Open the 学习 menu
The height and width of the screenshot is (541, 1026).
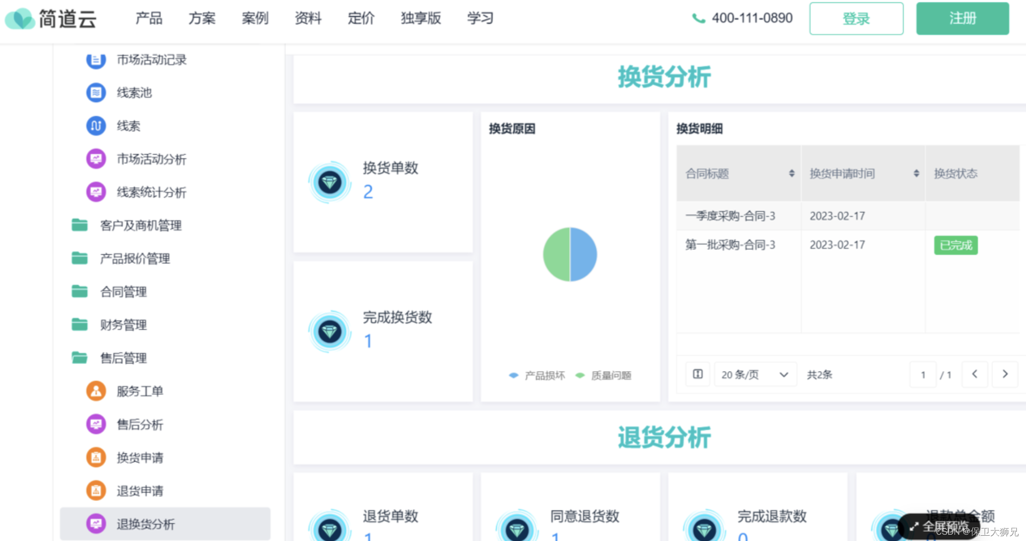(480, 19)
